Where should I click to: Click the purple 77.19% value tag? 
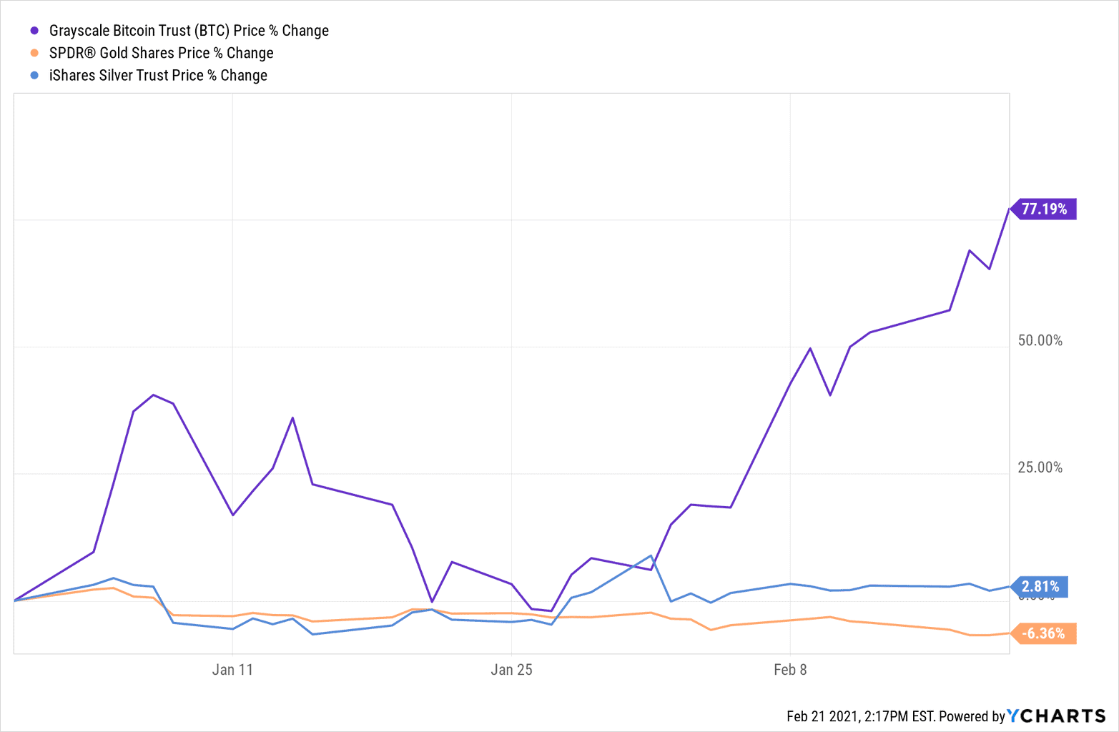pyautogui.click(x=1044, y=209)
